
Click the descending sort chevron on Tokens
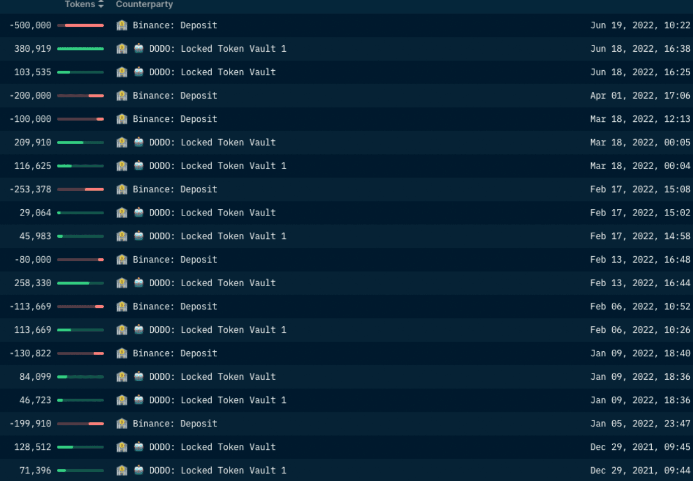(101, 6)
